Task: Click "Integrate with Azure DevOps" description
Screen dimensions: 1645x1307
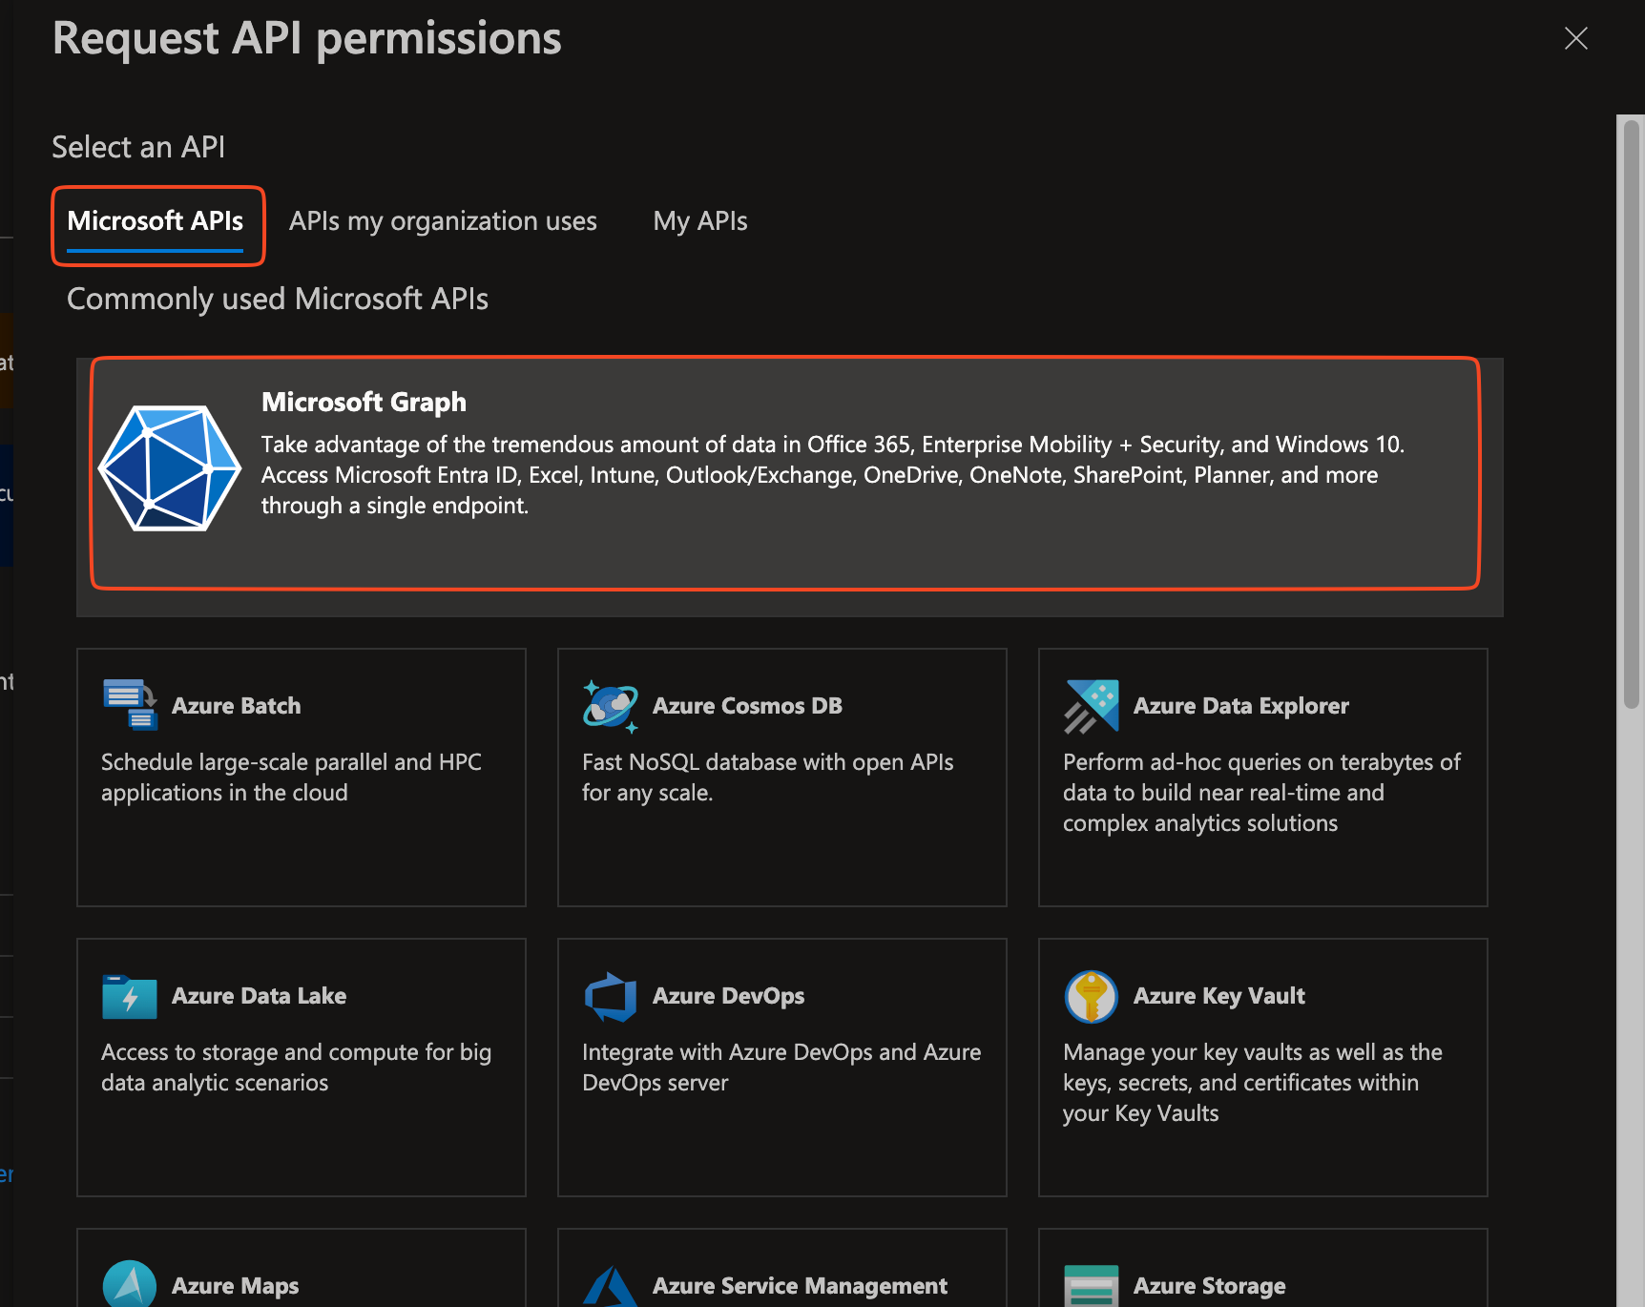Action: tap(781, 1068)
